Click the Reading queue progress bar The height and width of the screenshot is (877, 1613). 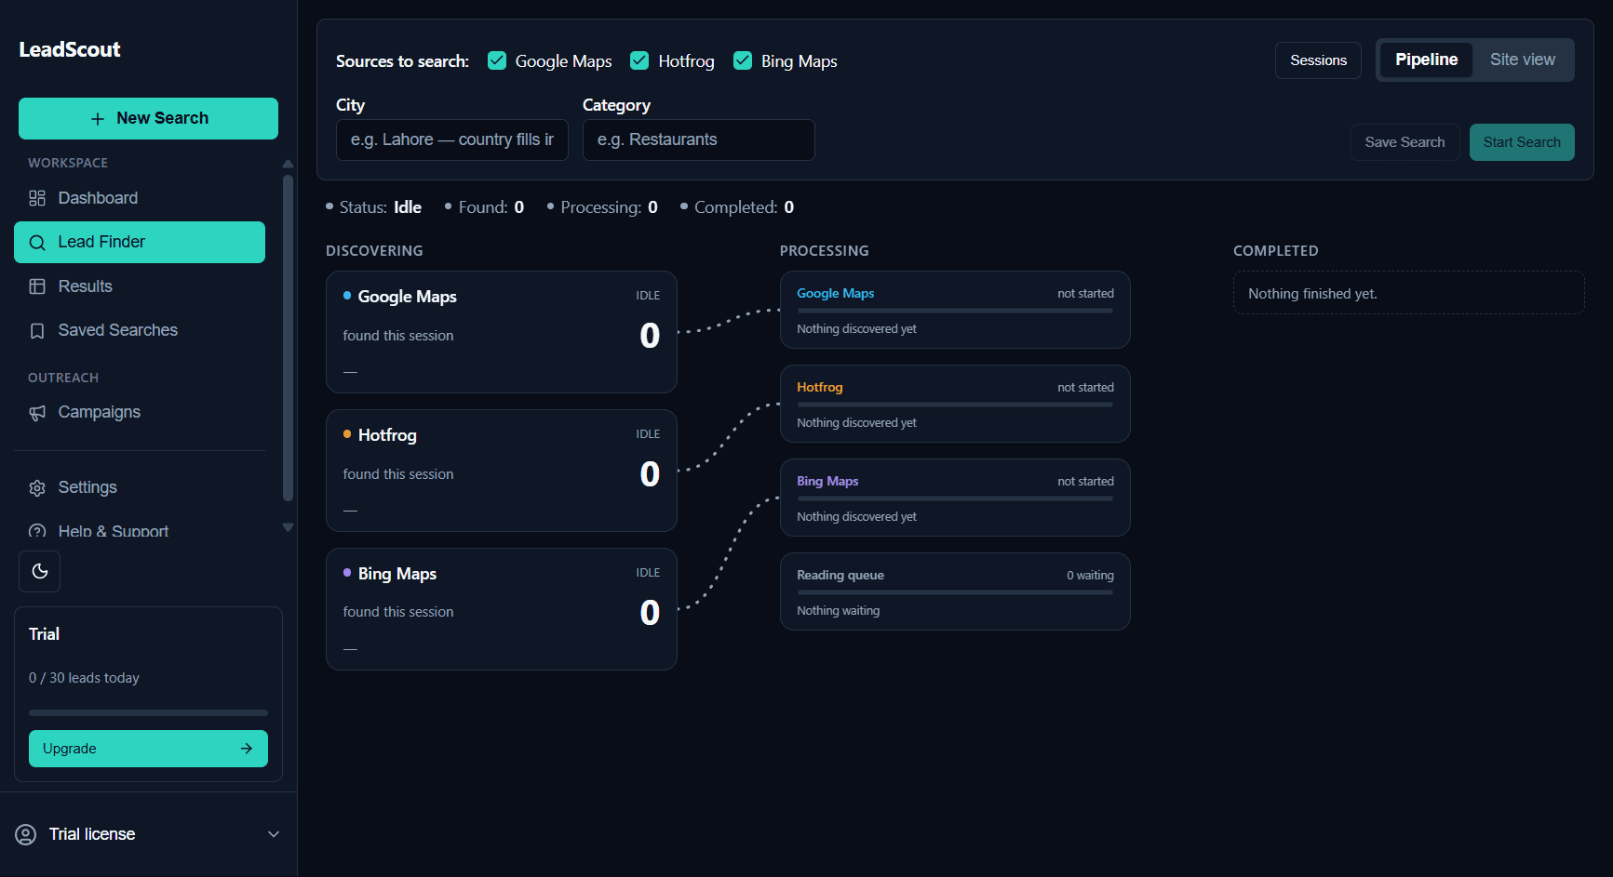[x=955, y=592]
